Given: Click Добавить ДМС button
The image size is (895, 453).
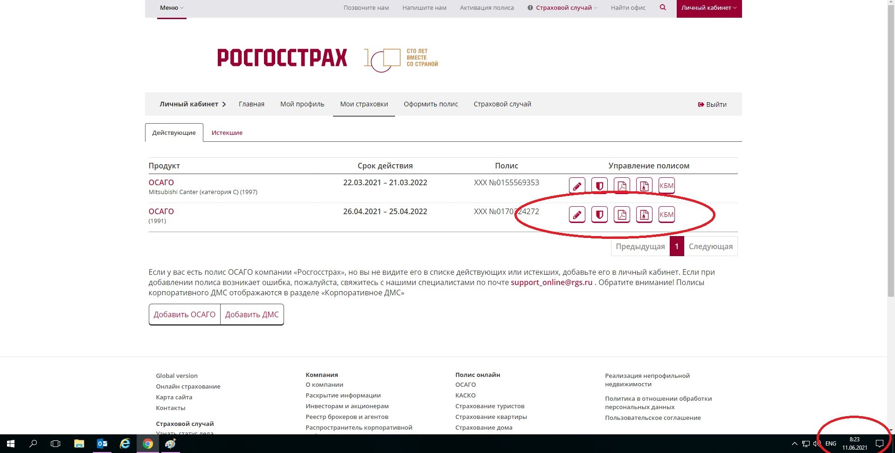Looking at the screenshot, I should 252,314.
